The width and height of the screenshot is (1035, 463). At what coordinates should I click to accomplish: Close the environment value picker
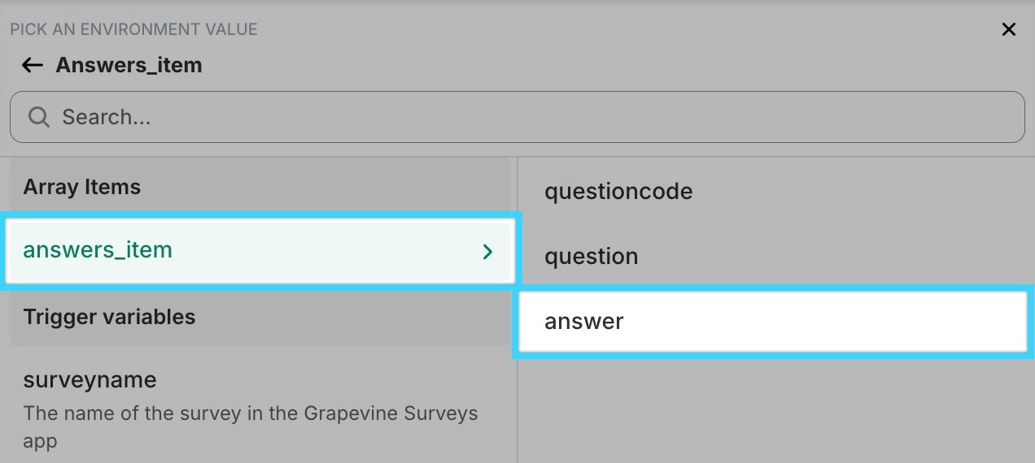1008,30
